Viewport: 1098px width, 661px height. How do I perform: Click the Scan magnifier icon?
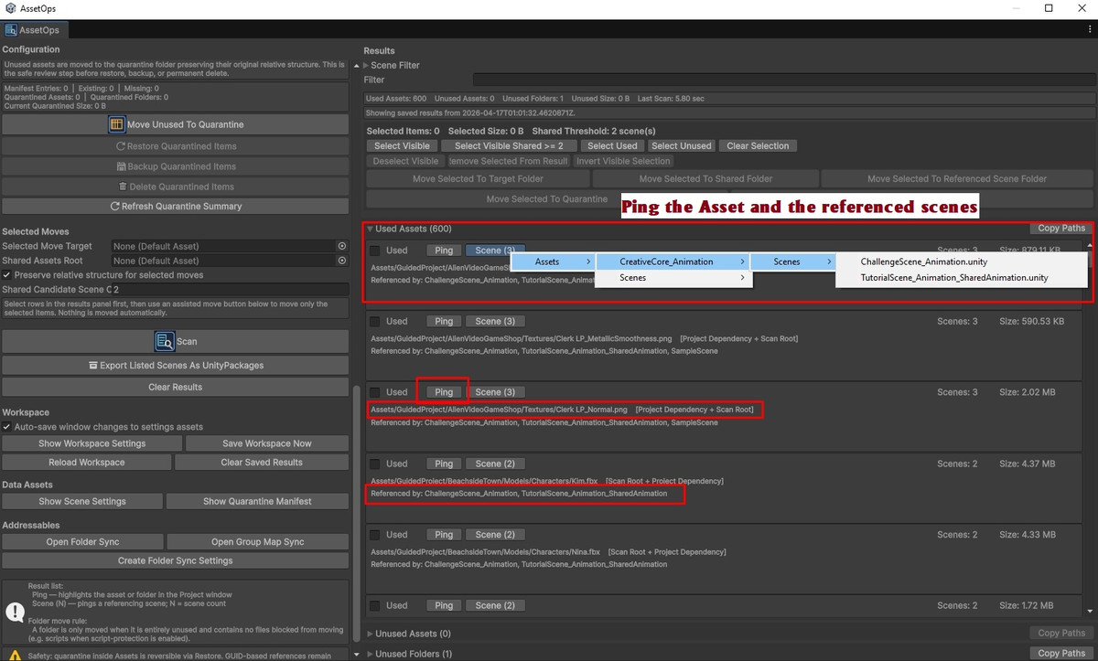tap(165, 341)
